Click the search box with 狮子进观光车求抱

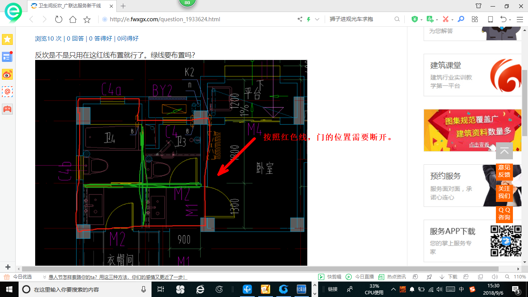coord(359,19)
